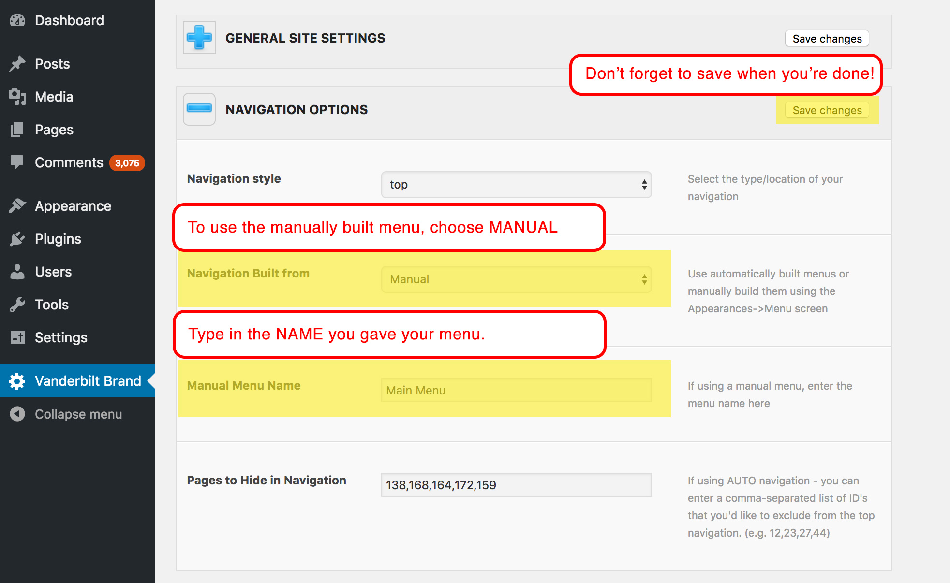Open the Navigation Built from dropdown

pos(516,279)
